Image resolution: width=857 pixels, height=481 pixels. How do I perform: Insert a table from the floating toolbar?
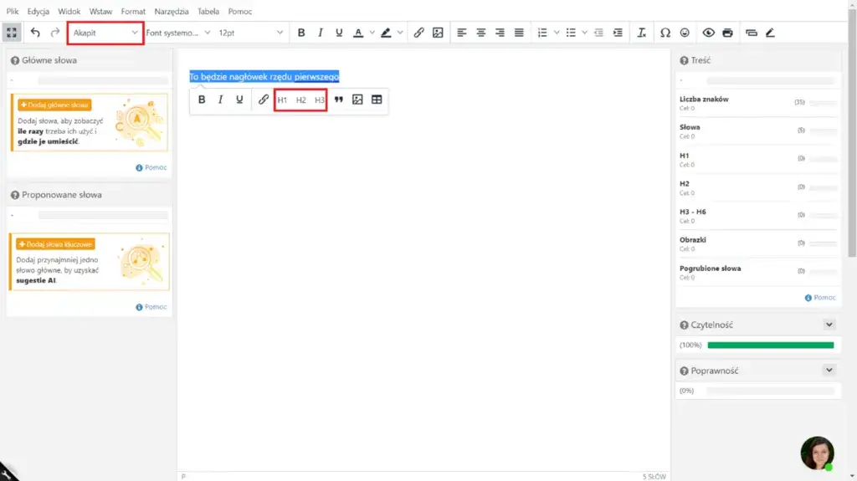click(377, 100)
